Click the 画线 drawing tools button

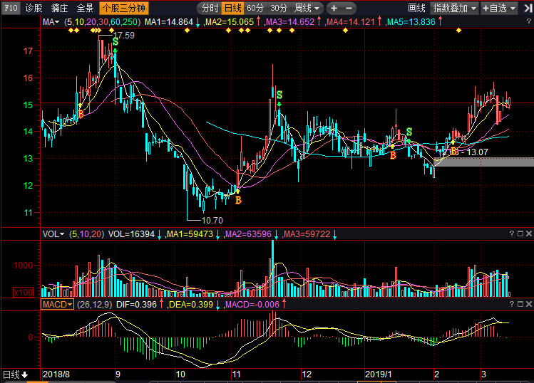(x=416, y=9)
